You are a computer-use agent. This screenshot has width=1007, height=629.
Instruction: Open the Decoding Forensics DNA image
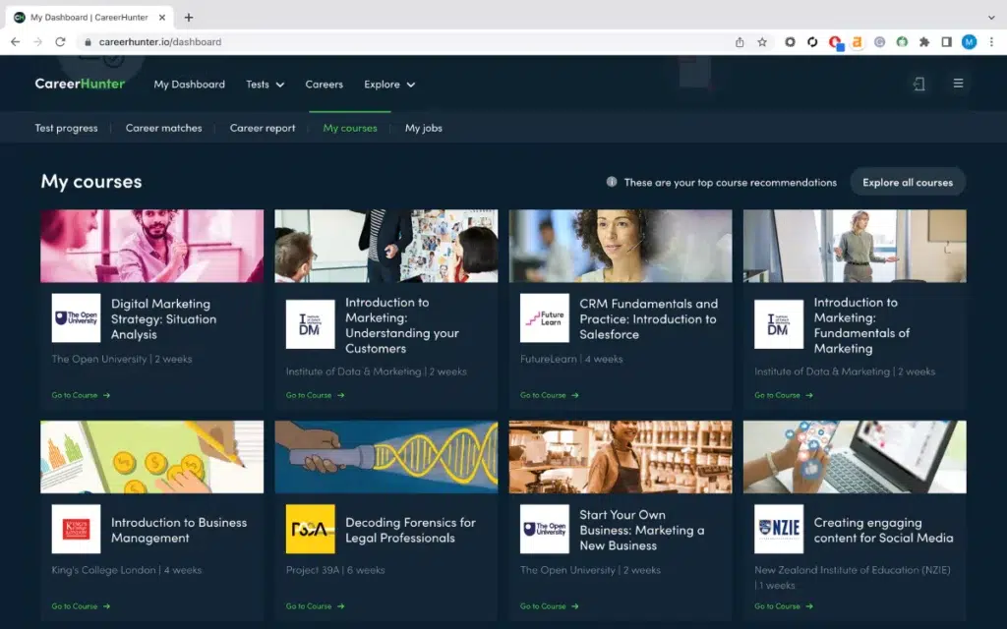385,457
